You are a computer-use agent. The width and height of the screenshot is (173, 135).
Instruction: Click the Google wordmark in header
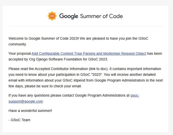click(x=69, y=16)
